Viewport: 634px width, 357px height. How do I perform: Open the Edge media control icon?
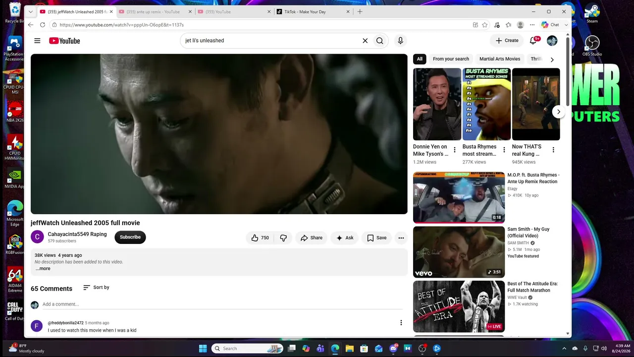point(497,25)
